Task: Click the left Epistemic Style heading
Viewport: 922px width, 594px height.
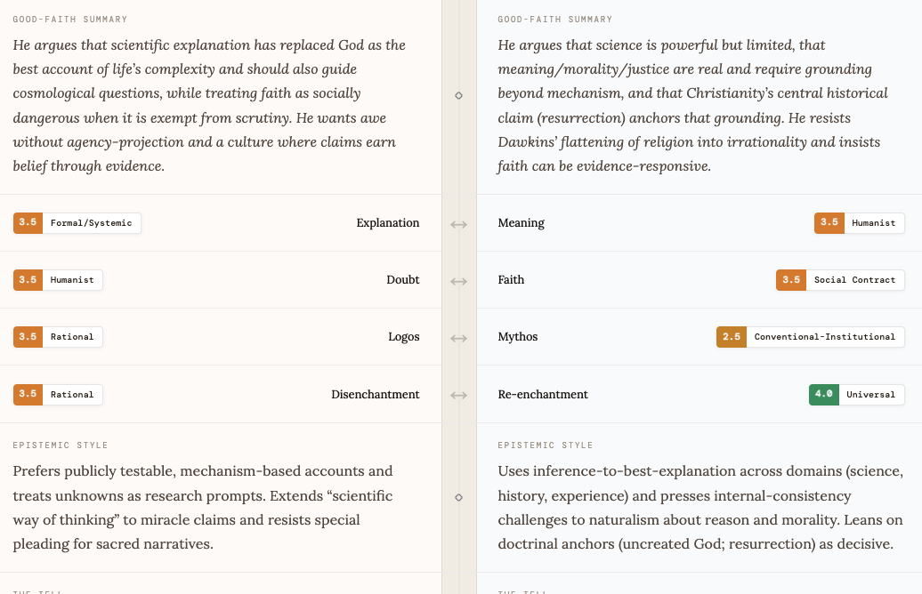Action: [x=61, y=445]
